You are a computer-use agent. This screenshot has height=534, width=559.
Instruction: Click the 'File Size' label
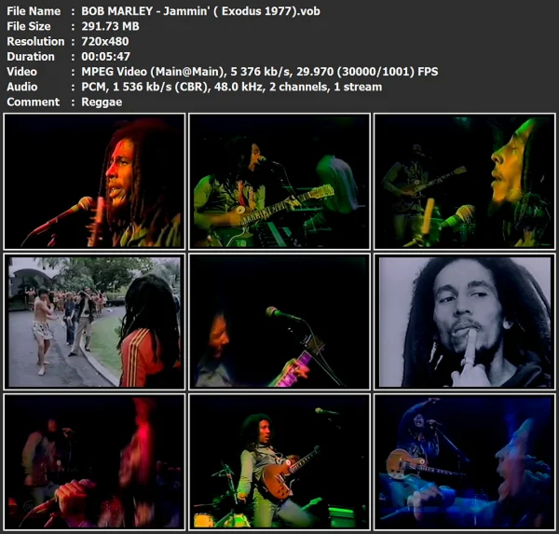29,26
